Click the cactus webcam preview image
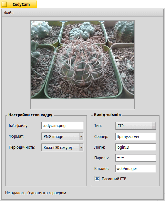The width and height of the screenshot is (165, 201). pyautogui.click(x=83, y=59)
